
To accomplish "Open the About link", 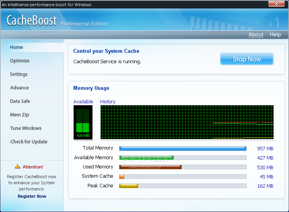I will [256, 34].
